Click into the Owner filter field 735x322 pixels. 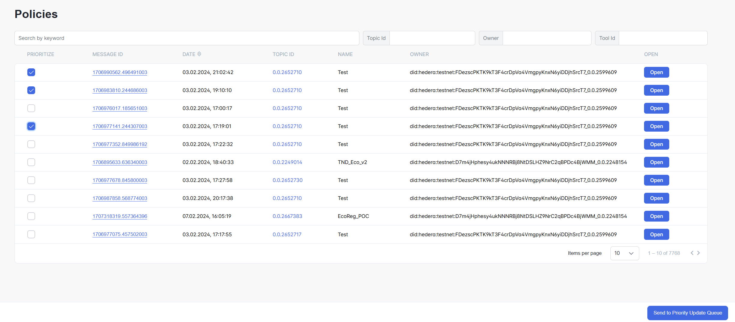546,38
